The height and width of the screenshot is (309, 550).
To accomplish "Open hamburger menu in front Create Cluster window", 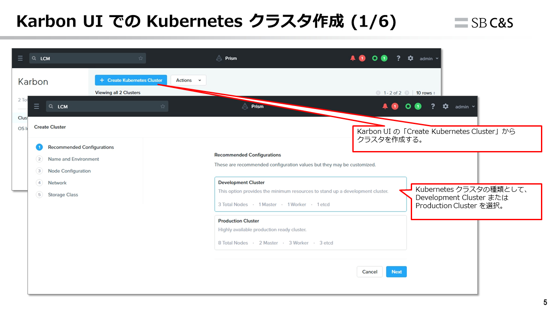I will coord(37,106).
